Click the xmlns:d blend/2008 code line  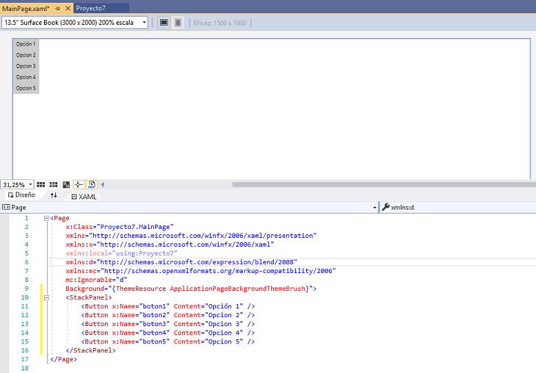click(181, 262)
